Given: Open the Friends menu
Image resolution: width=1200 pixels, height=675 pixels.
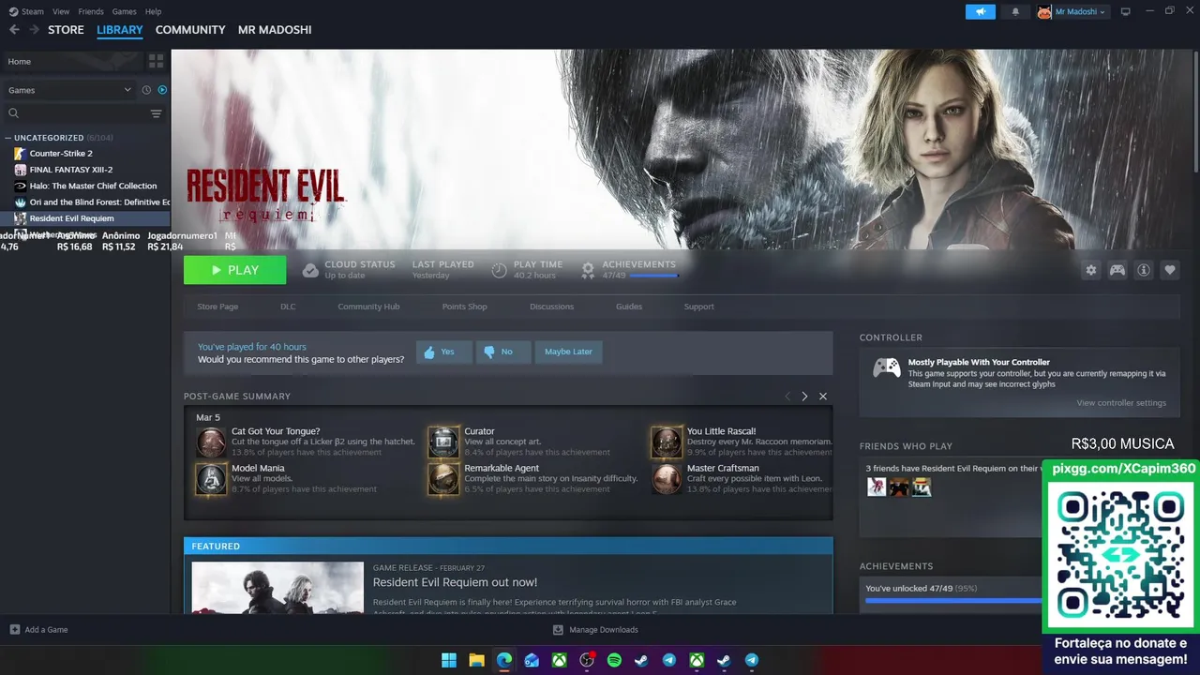Looking at the screenshot, I should [91, 11].
